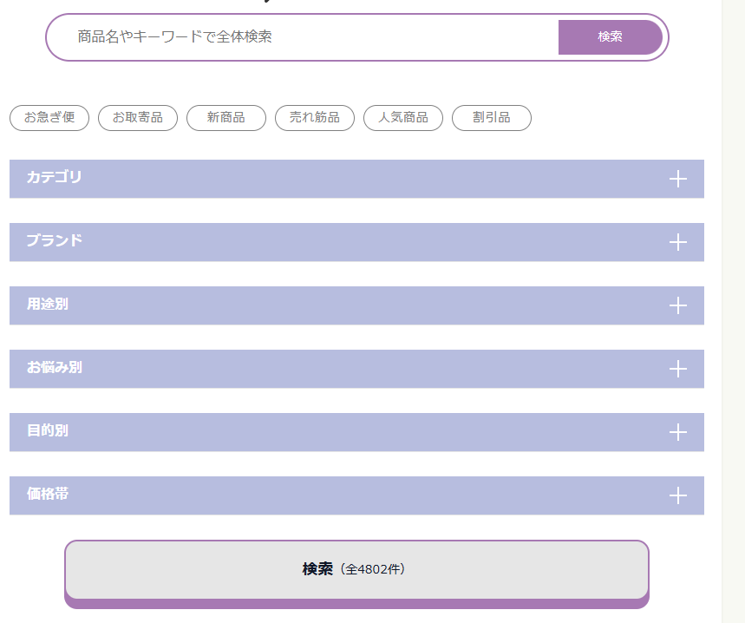Enable the 新商品 filter chip

coord(226,118)
